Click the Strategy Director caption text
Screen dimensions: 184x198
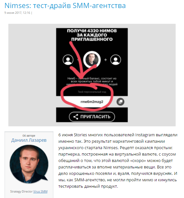21,192
